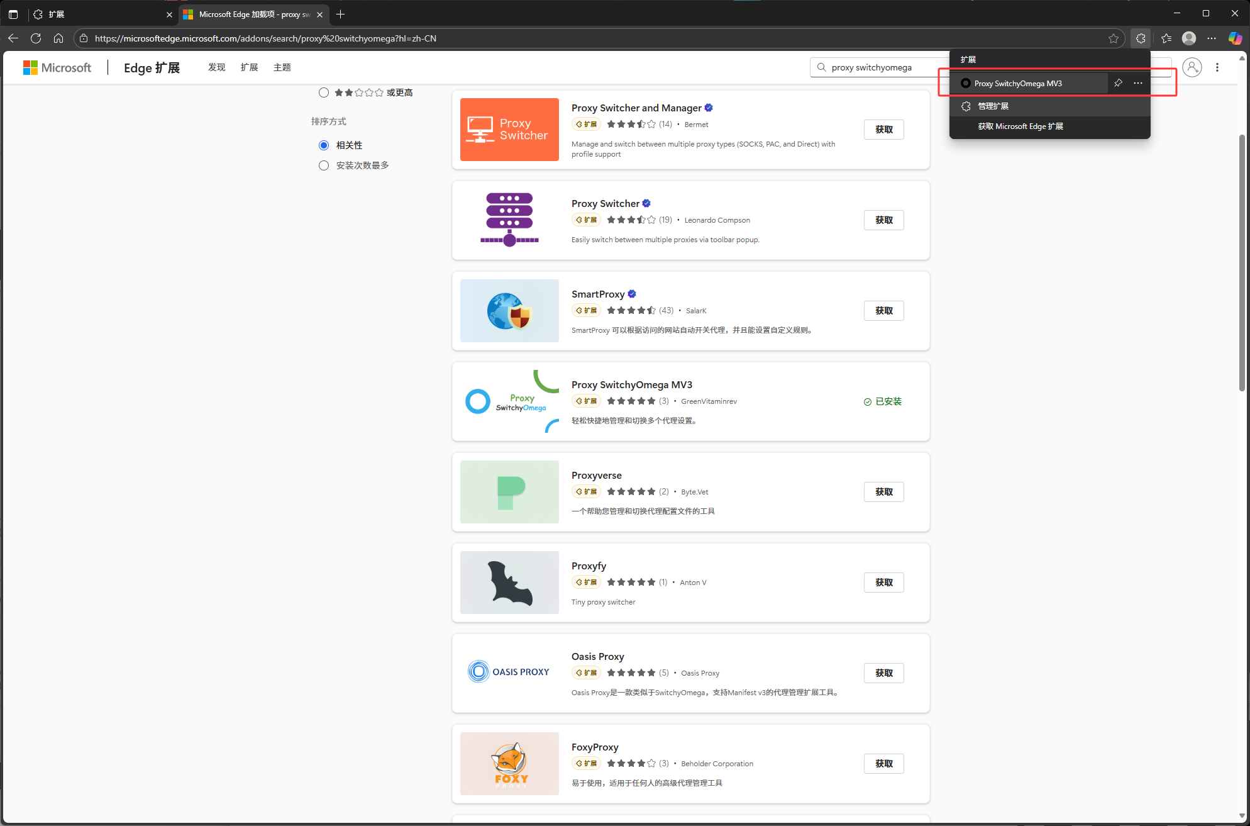The image size is (1250, 826).
Task: Go to browser home page
Action: (58, 38)
